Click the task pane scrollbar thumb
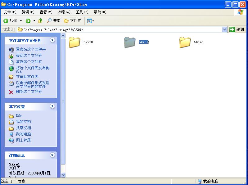 (x=63, y=102)
